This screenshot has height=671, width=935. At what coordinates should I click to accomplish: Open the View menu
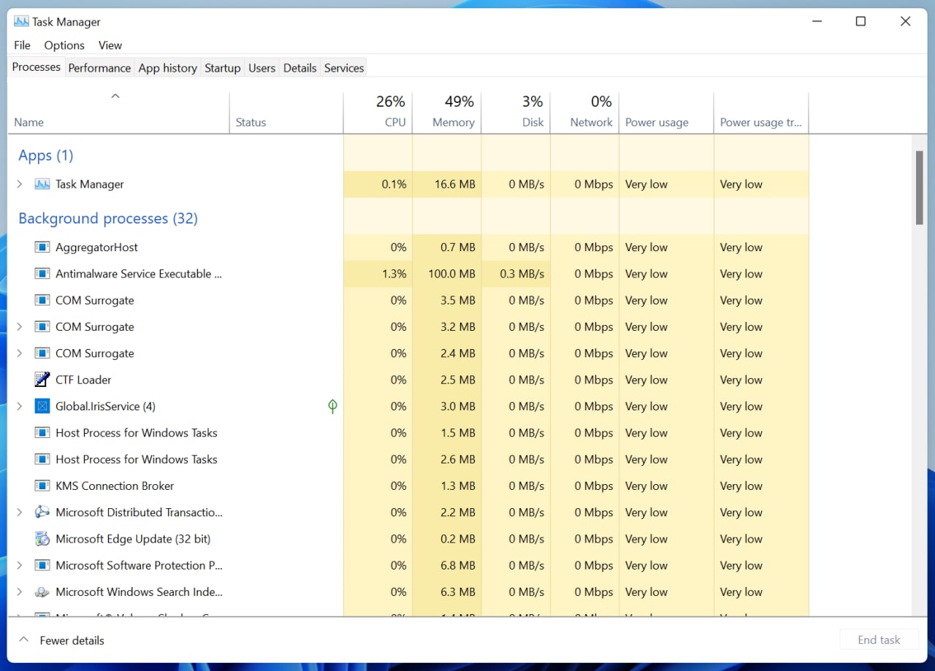(110, 45)
